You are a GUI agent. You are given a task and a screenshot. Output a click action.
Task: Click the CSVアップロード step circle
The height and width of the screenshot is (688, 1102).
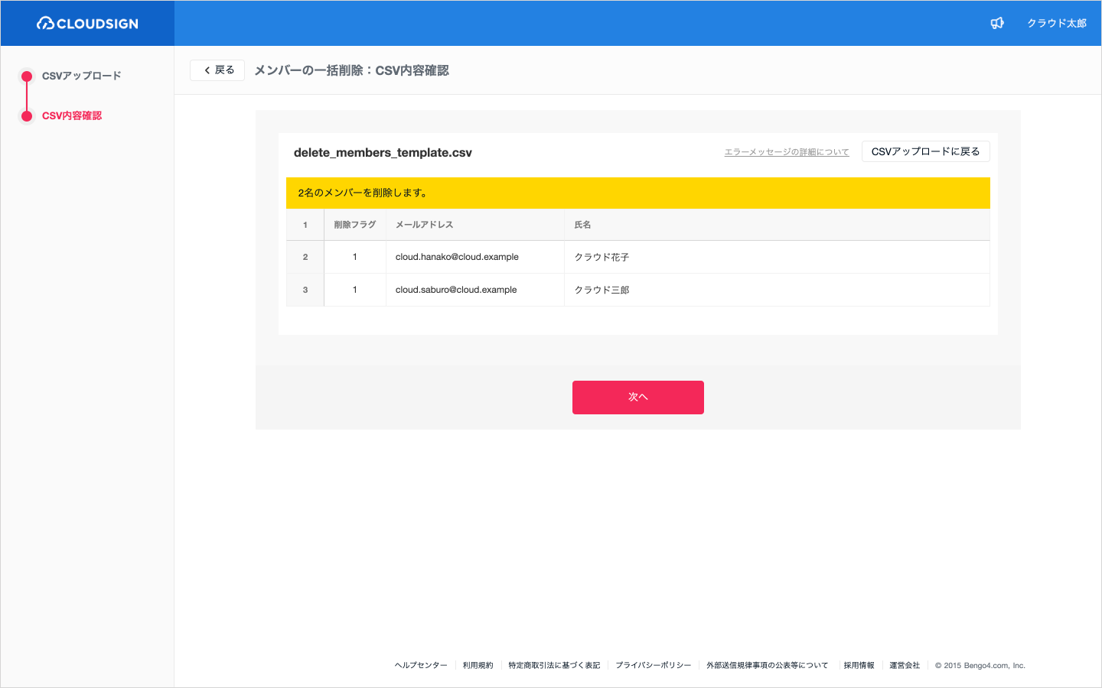point(27,76)
